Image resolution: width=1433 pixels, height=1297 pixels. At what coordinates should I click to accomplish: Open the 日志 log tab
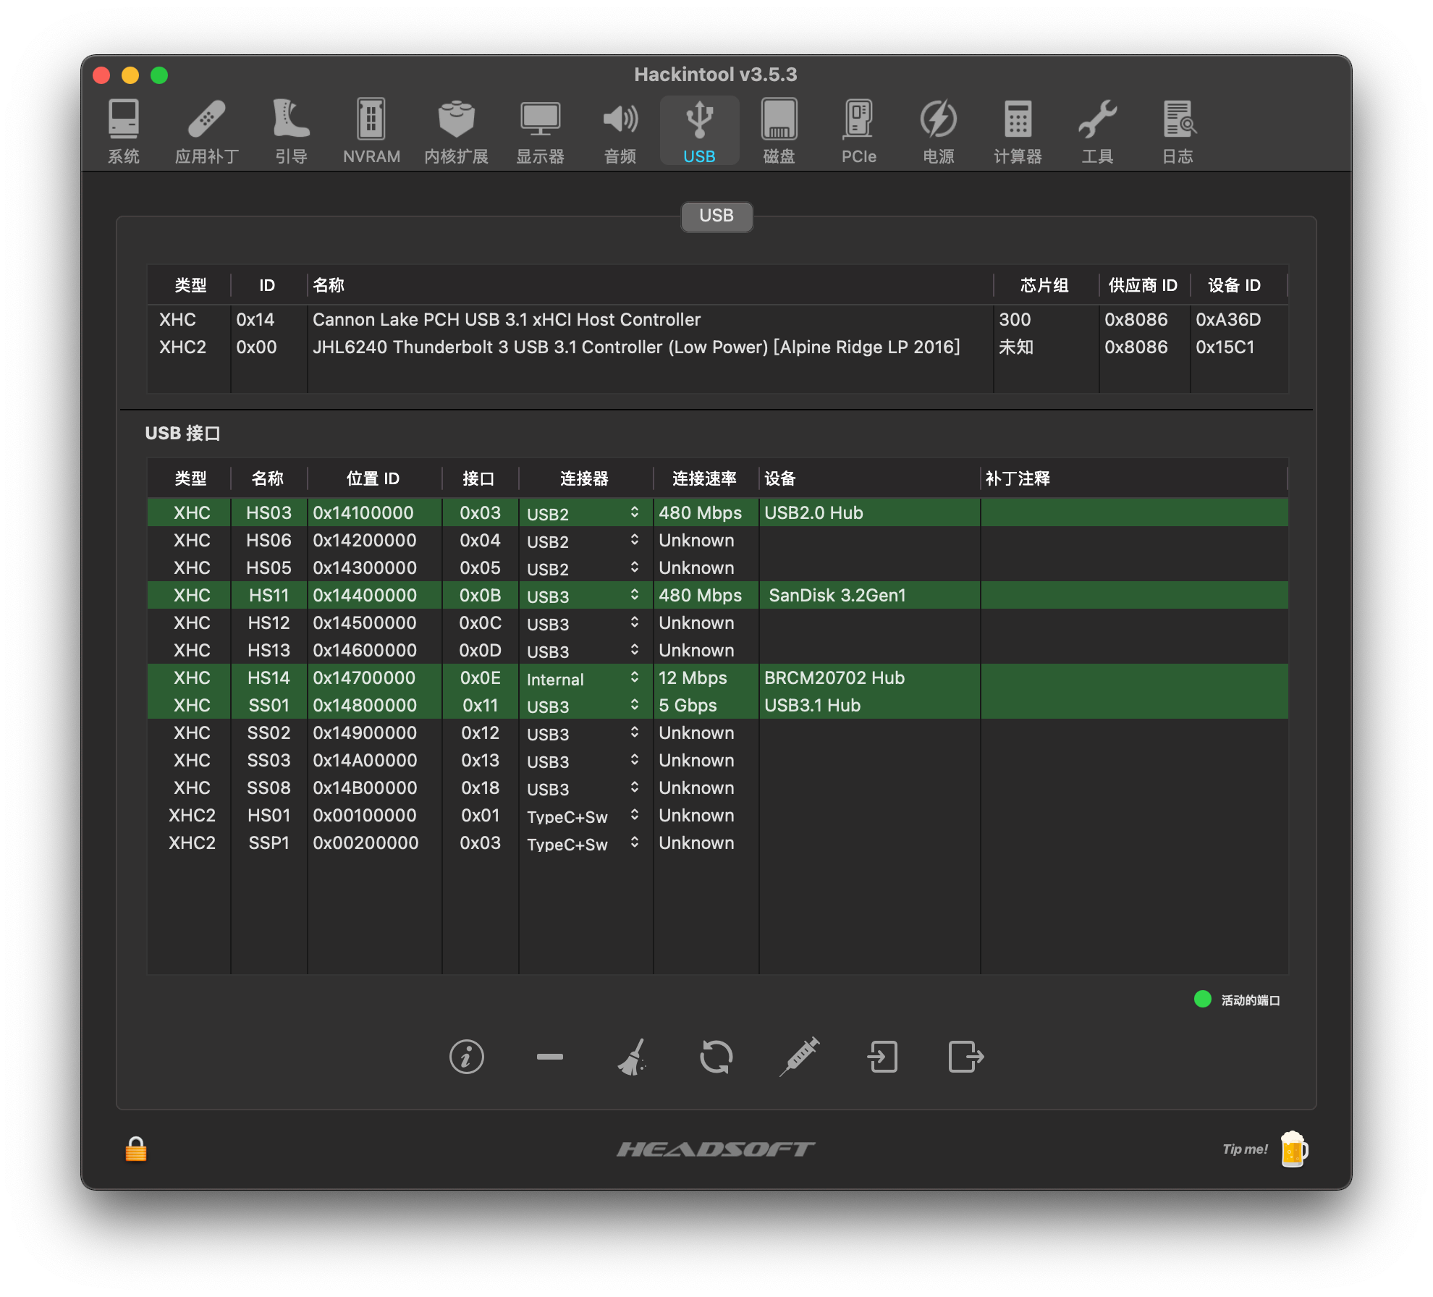(x=1178, y=130)
